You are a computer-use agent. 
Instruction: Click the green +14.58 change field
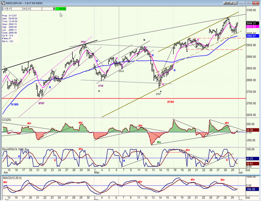tap(61, 9)
